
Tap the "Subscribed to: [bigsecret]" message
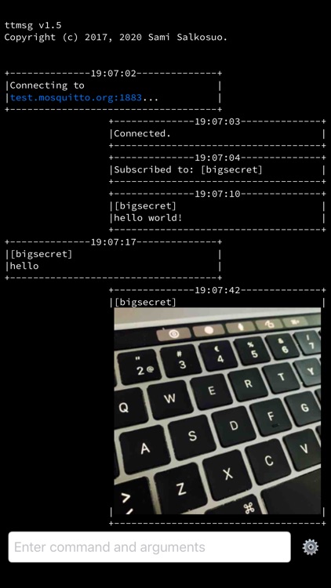coord(188,169)
